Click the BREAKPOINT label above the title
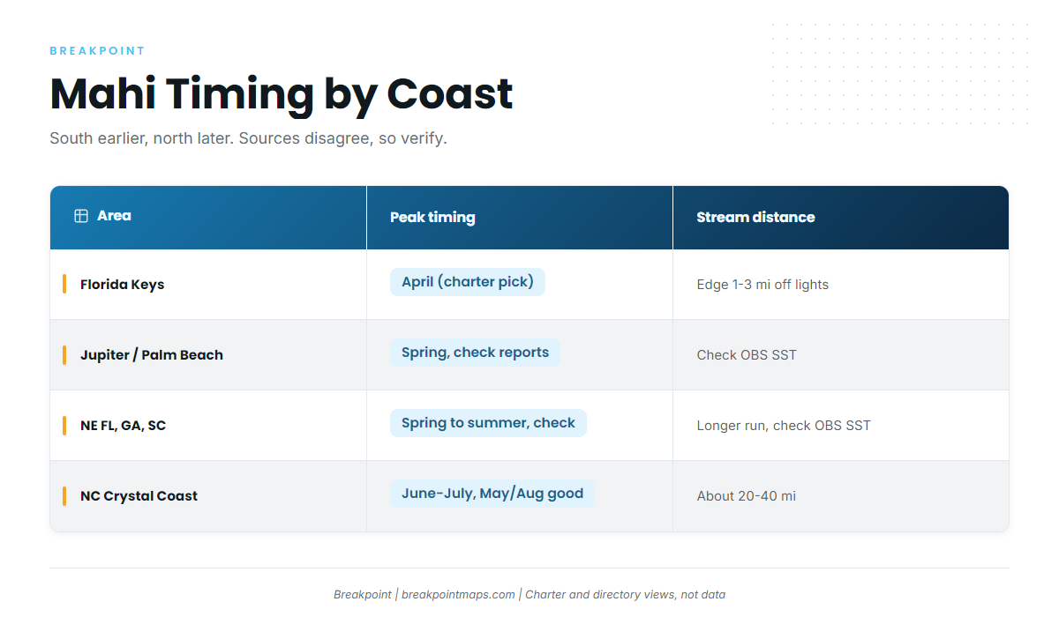This screenshot has height=624, width=1059. click(98, 51)
